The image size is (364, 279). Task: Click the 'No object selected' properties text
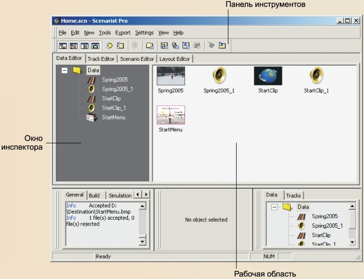(x=206, y=220)
